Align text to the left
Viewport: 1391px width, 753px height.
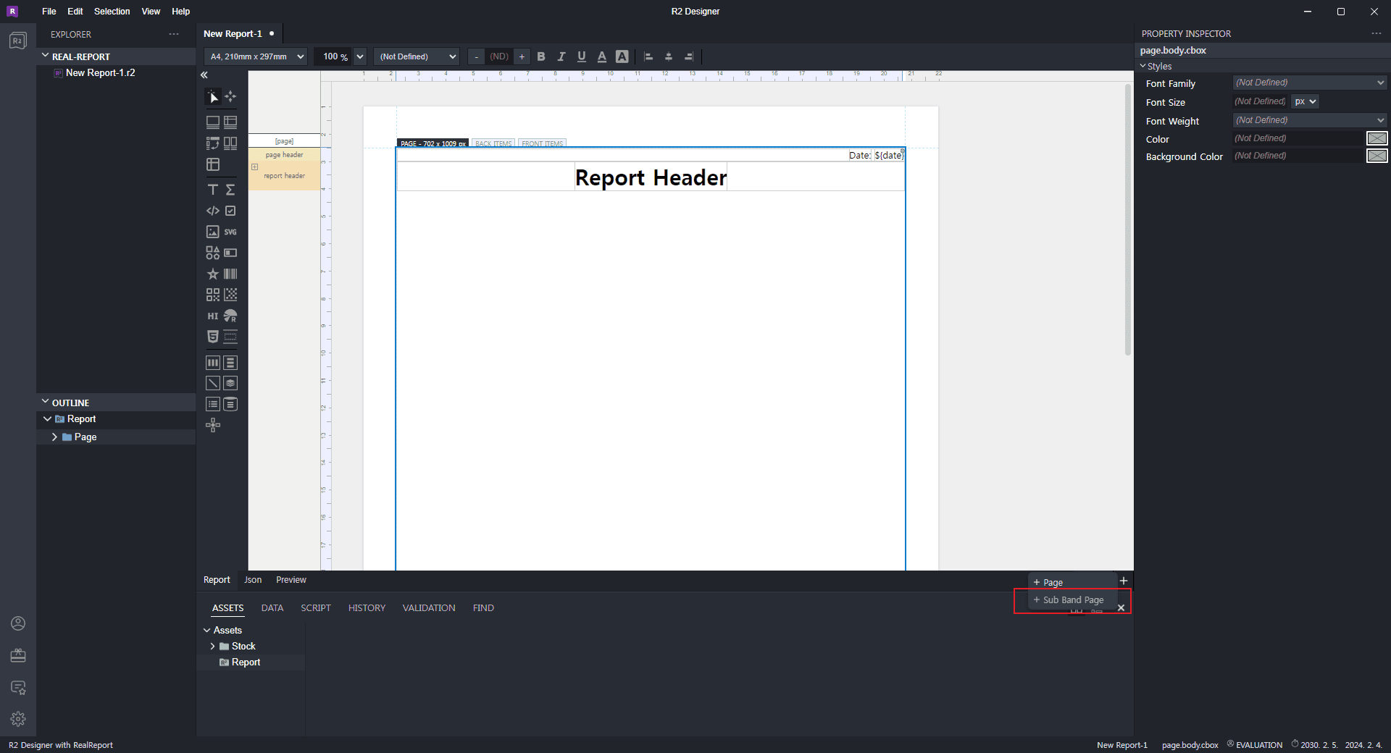[648, 56]
